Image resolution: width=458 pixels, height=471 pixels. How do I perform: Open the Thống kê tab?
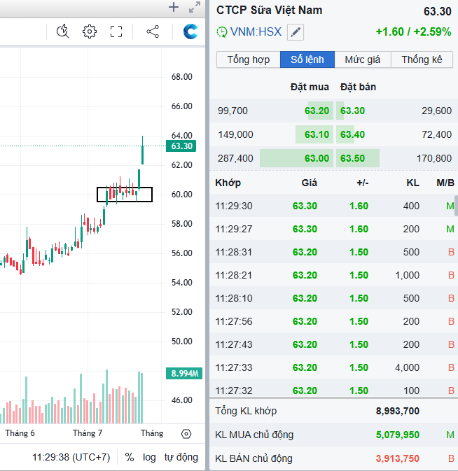(422, 59)
